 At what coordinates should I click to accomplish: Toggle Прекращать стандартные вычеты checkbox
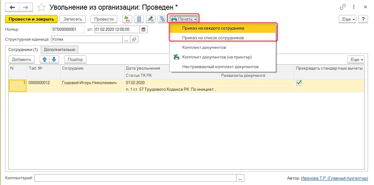tap(298, 83)
